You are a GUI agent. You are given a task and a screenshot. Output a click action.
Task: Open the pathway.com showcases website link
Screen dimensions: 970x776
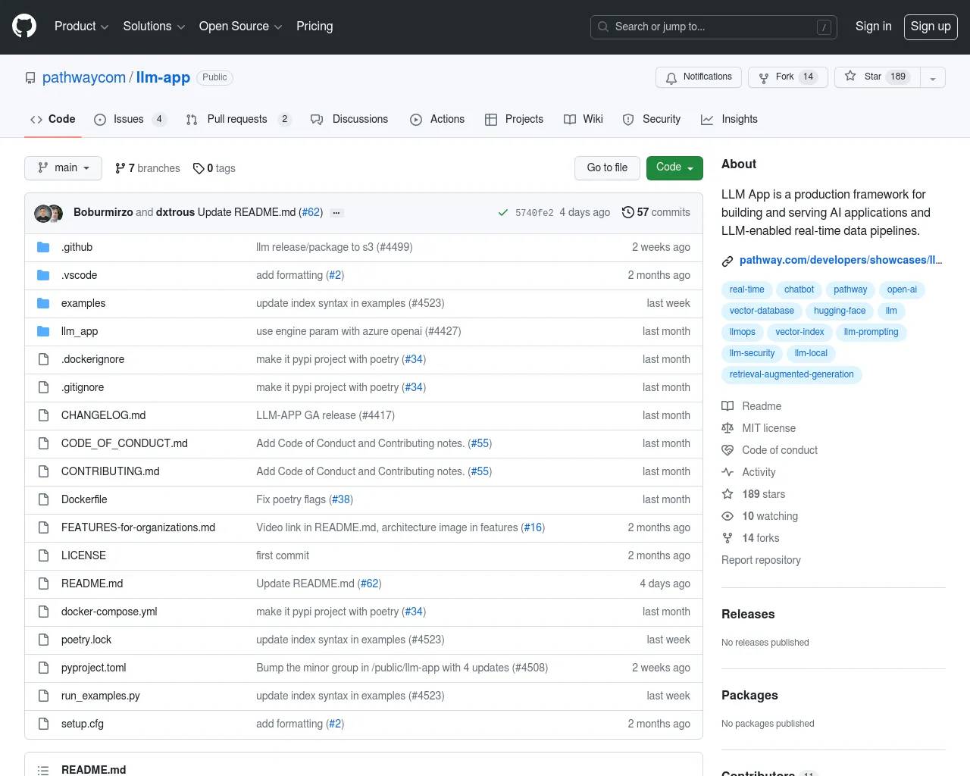click(x=841, y=260)
